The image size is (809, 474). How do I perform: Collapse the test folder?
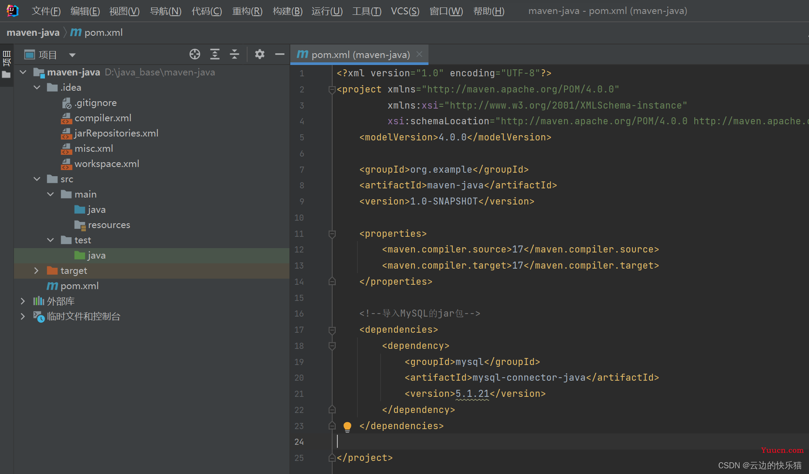(x=51, y=240)
